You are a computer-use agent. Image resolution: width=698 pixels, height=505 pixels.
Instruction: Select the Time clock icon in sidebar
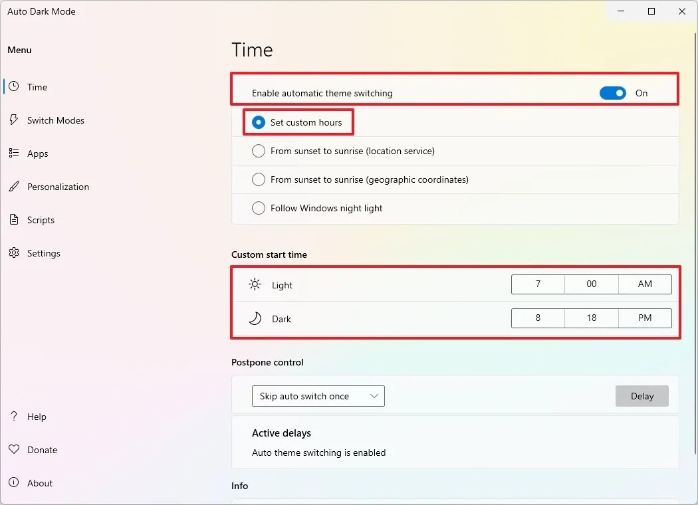[13, 86]
